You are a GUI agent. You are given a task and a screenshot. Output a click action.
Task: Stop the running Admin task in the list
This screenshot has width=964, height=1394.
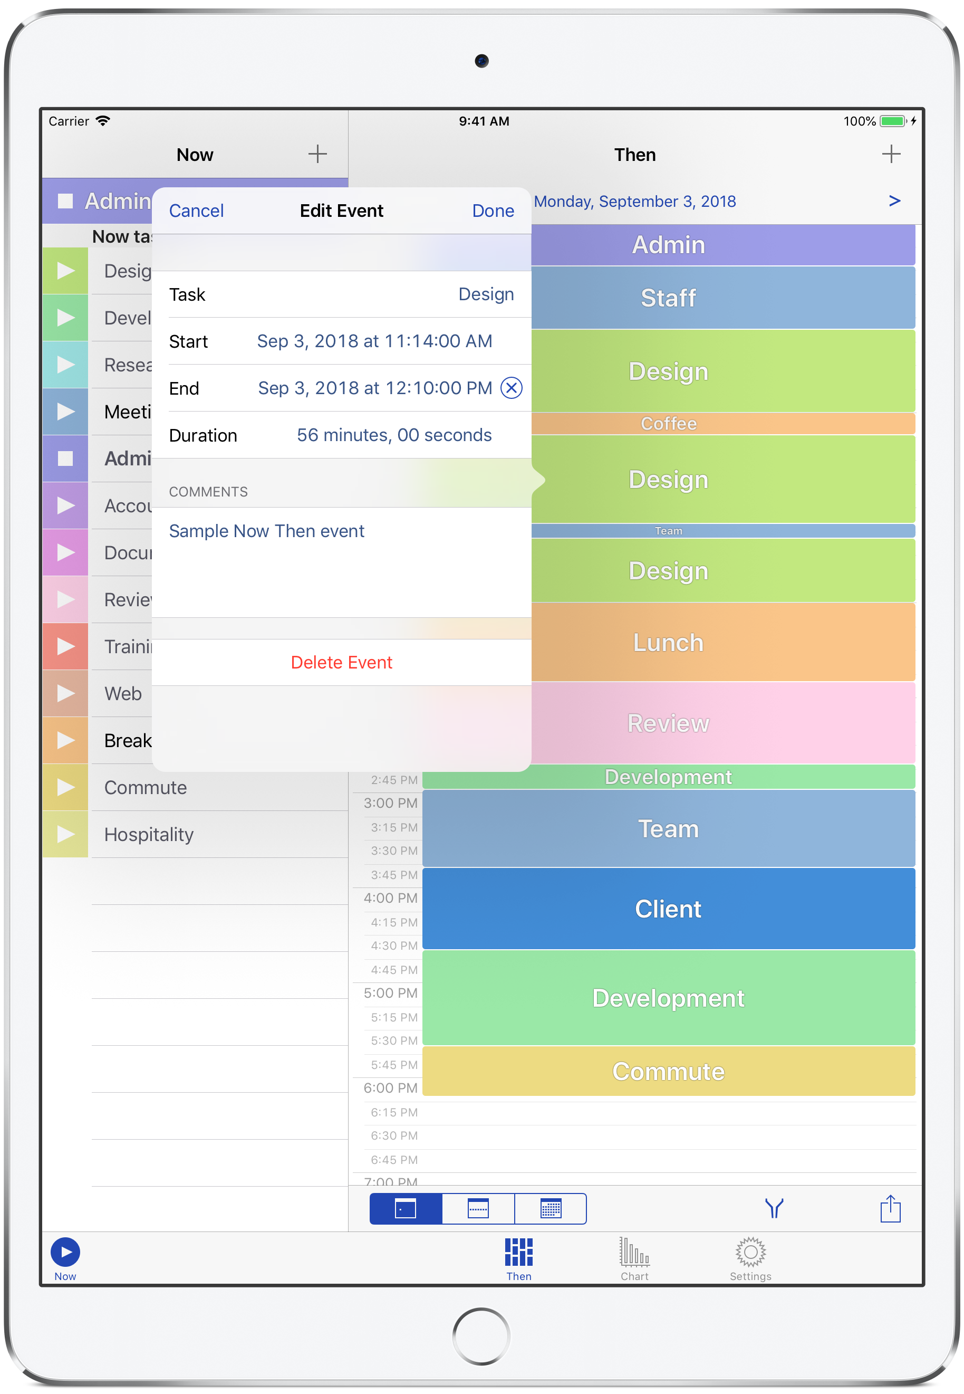pos(65,459)
